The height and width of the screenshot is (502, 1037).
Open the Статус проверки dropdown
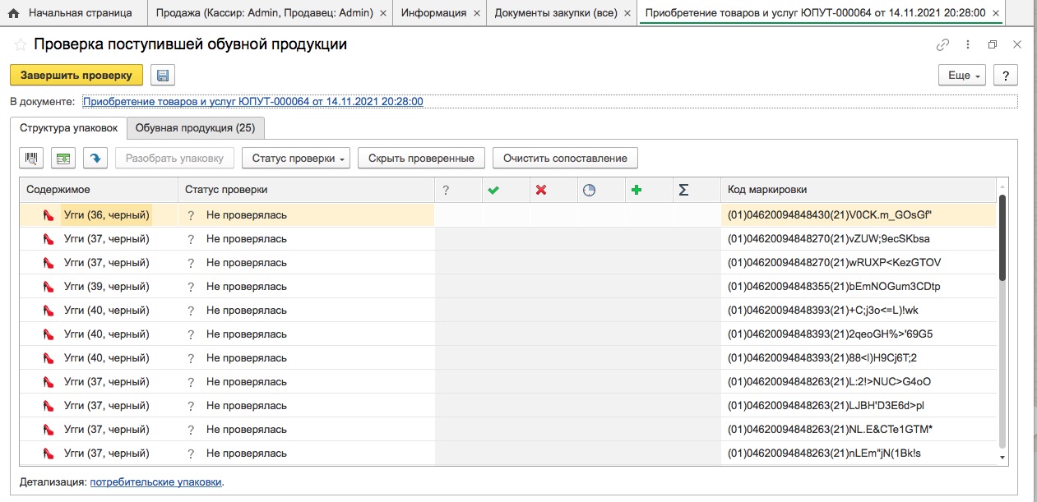(297, 158)
